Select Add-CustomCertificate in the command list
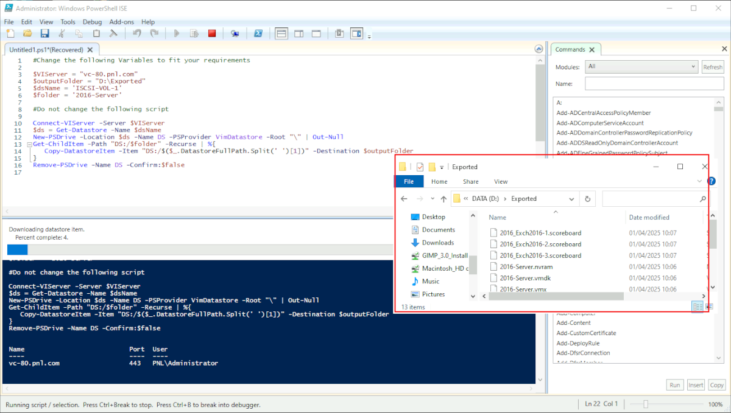The width and height of the screenshot is (731, 413). (x=586, y=333)
